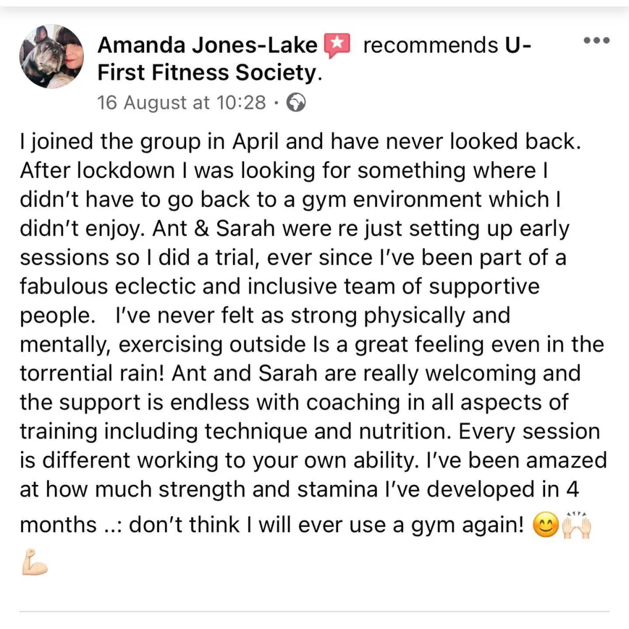
Task: Click the globe public audience icon
Action: tap(296, 103)
